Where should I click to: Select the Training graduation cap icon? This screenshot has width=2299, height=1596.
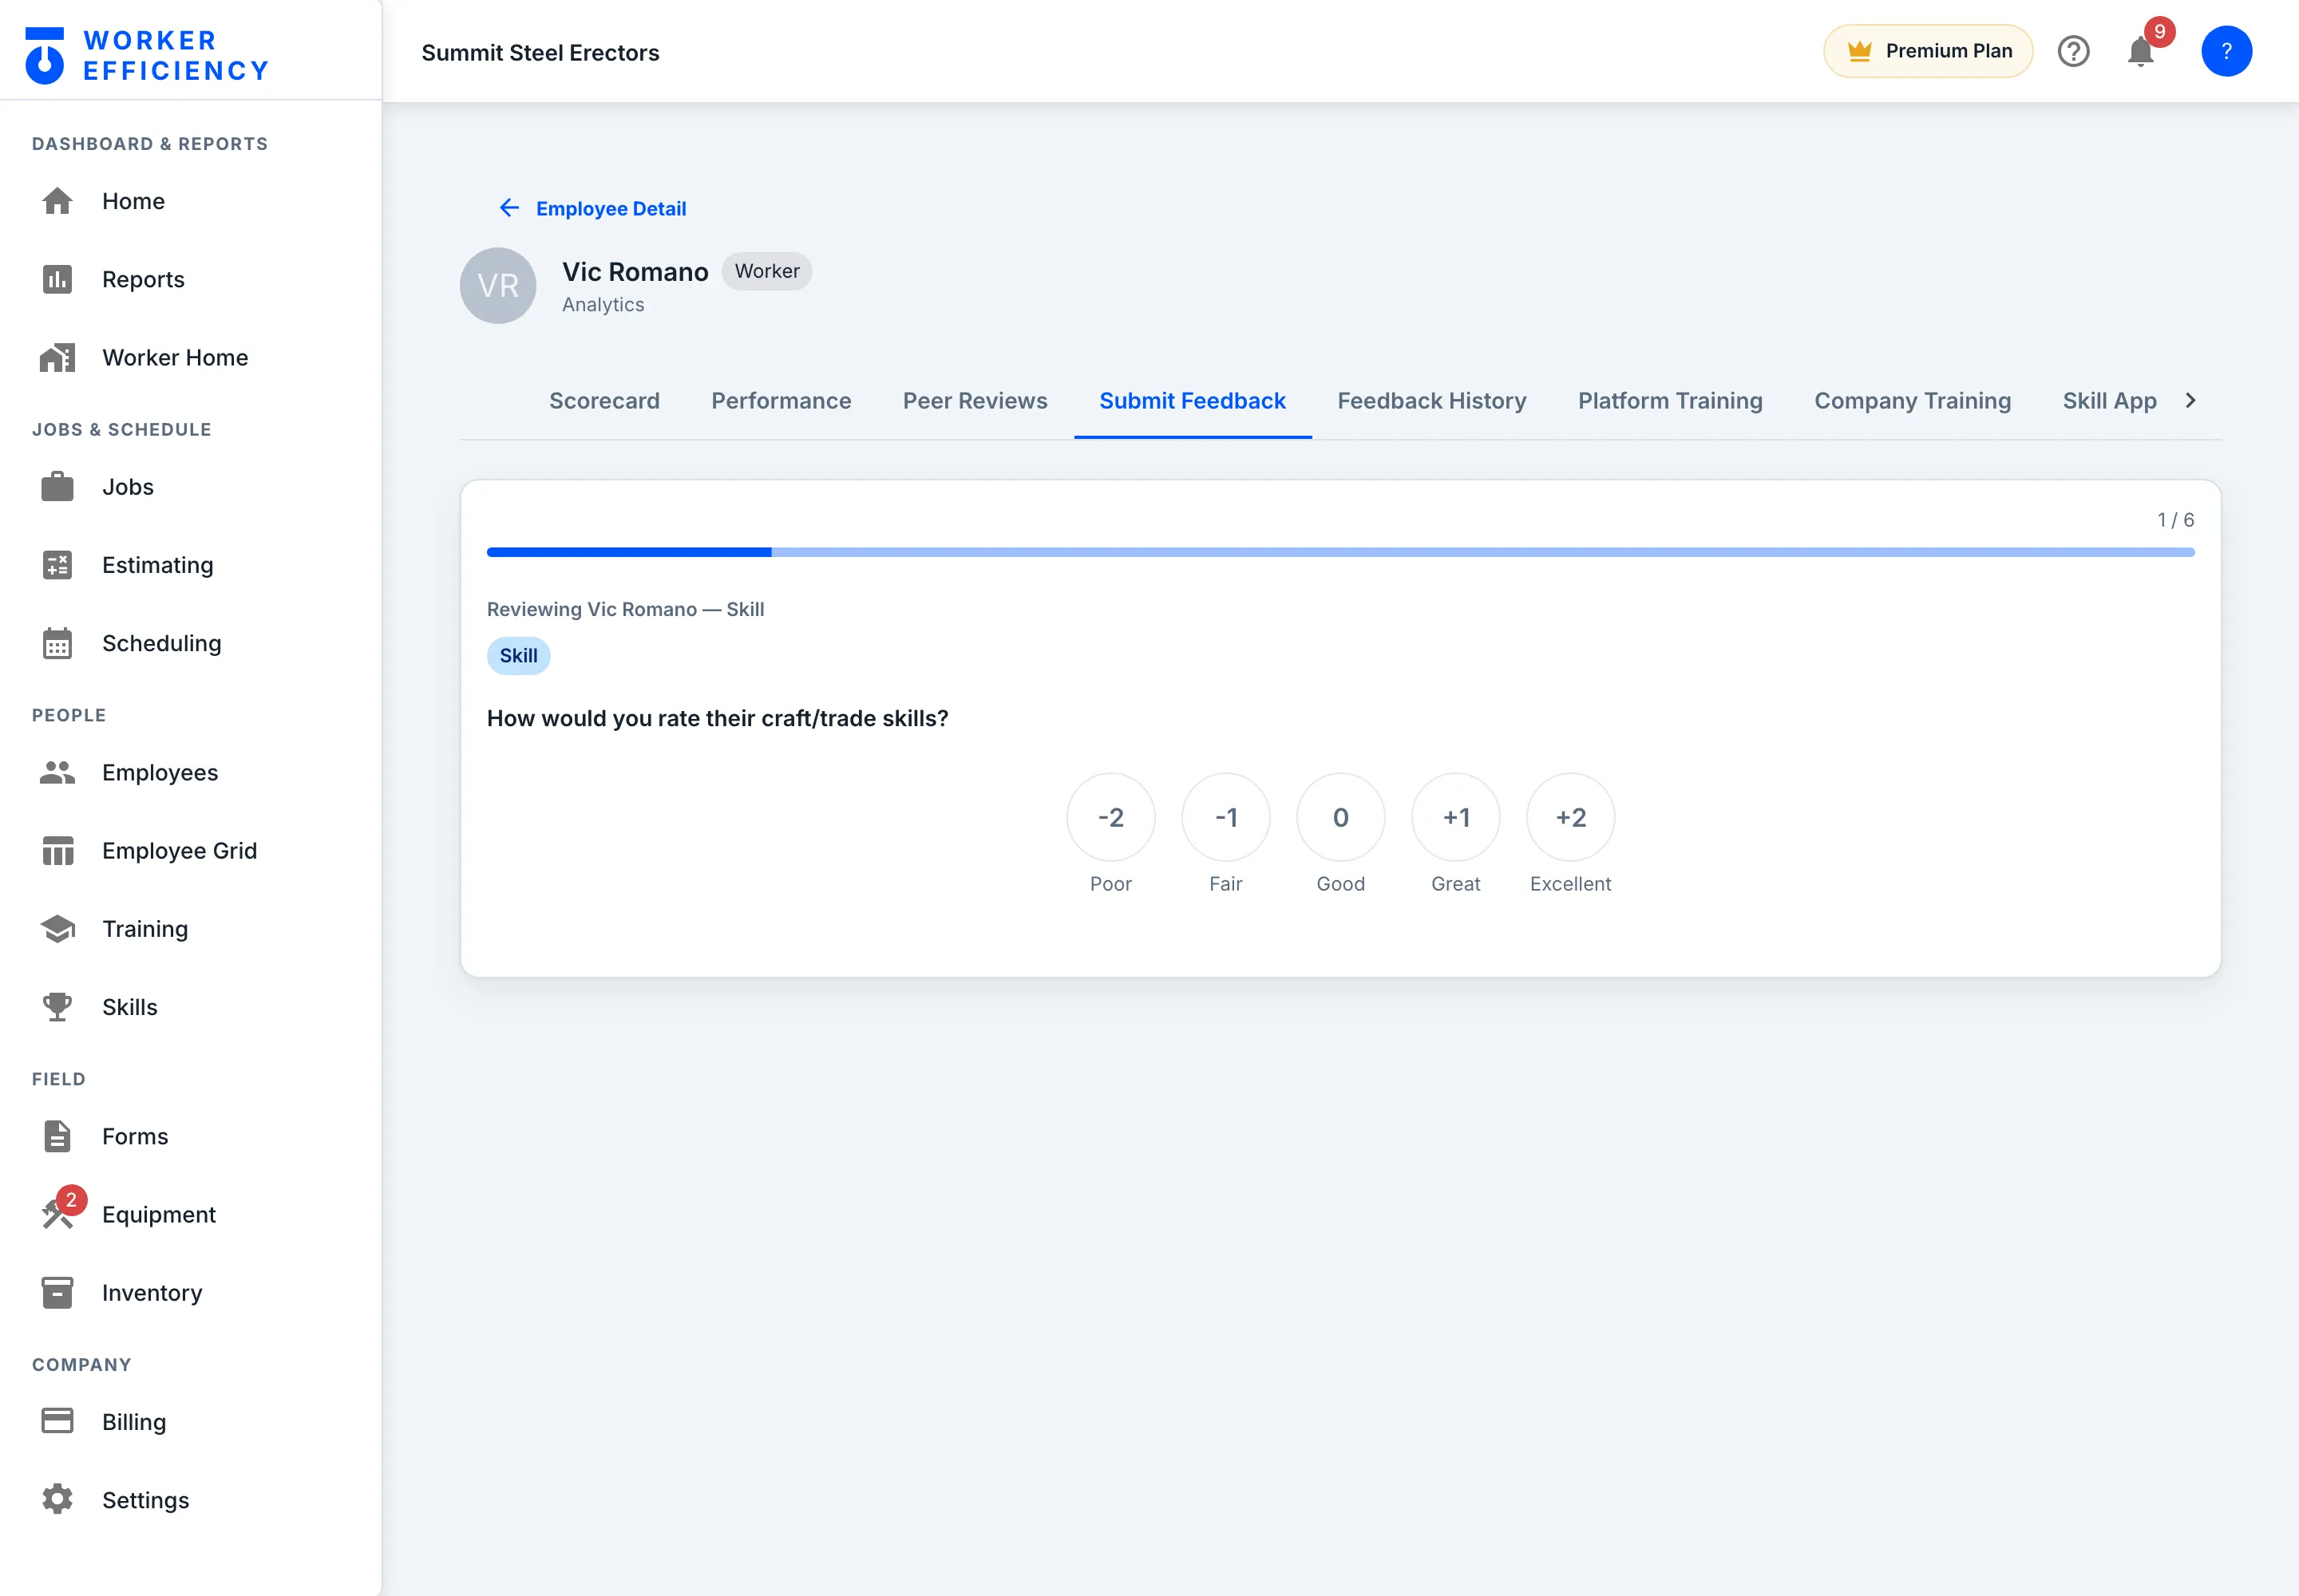coord(57,928)
